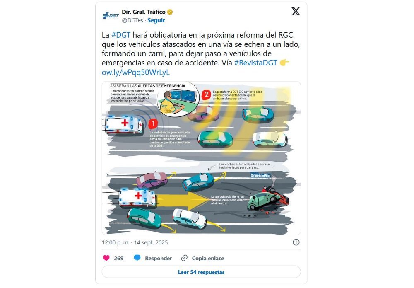The image size is (414, 288).
Task: Open the #DGT hashtag
Action: pyautogui.click(x=121, y=35)
